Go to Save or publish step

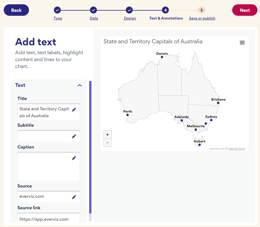tap(202, 18)
